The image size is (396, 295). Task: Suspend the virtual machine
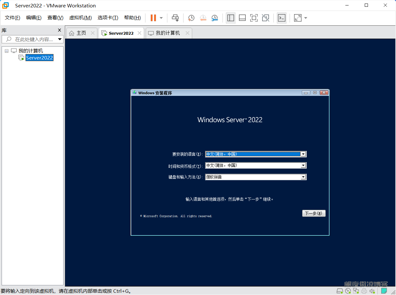pyautogui.click(x=154, y=18)
